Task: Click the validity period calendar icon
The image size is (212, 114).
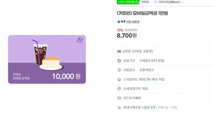Action: (x=119, y=61)
